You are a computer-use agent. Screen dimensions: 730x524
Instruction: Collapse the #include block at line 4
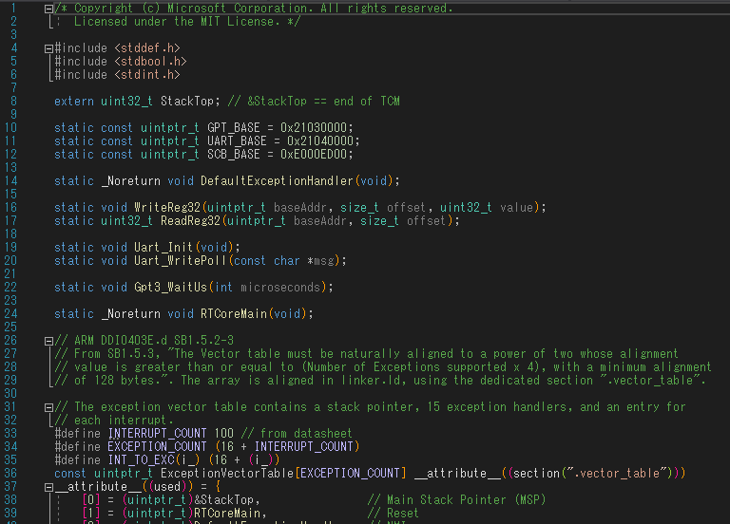(x=48, y=48)
